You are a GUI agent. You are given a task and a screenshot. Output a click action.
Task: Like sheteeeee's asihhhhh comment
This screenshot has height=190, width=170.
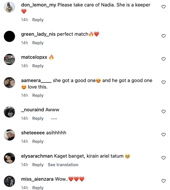click(x=163, y=135)
